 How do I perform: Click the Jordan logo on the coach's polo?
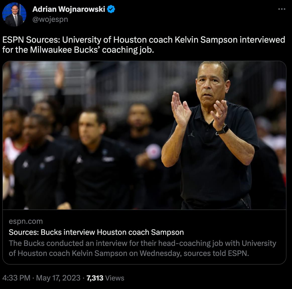coord(191,134)
